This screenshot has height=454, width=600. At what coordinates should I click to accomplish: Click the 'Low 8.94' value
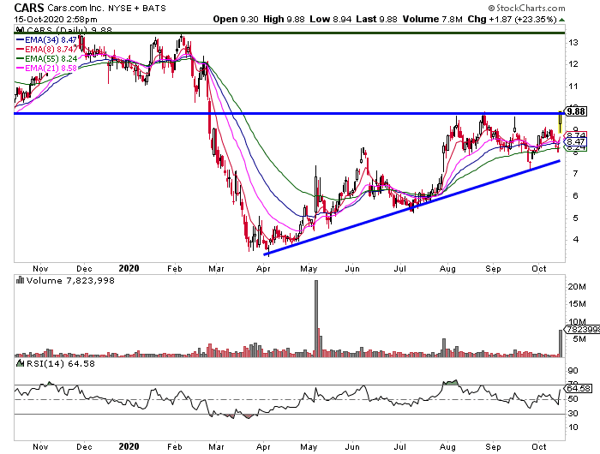pyautogui.click(x=330, y=19)
